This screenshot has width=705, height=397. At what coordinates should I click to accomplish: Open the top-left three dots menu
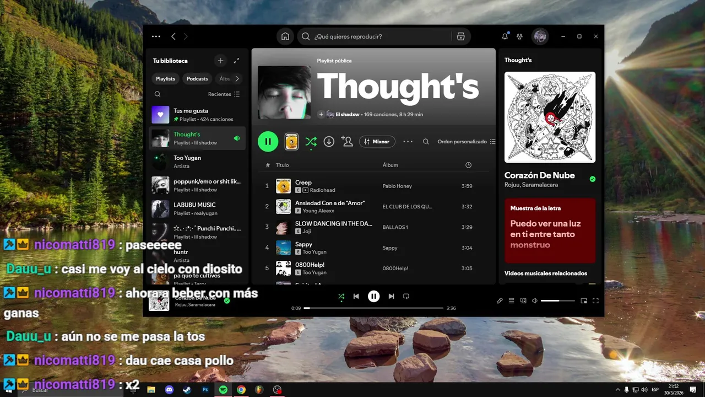coord(156,36)
